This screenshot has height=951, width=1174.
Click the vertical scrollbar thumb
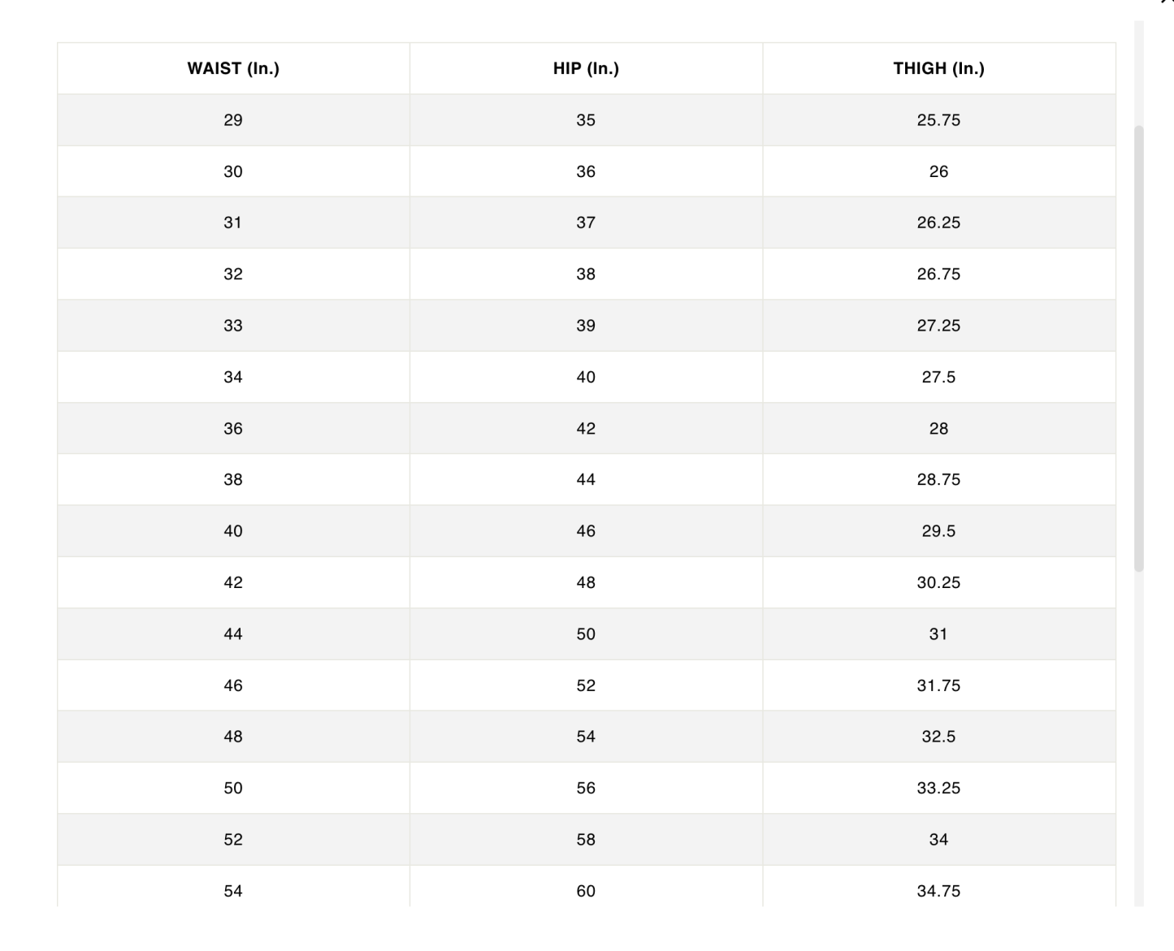[1139, 348]
